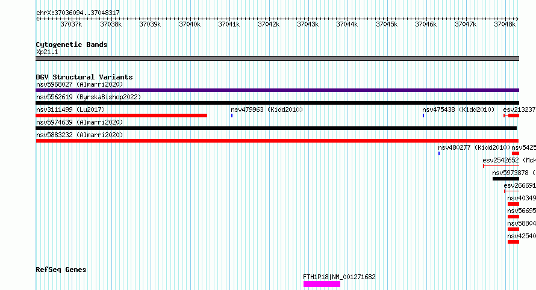Select the black nsv5562619 variant bar
The image size is (536, 290).
277,103
